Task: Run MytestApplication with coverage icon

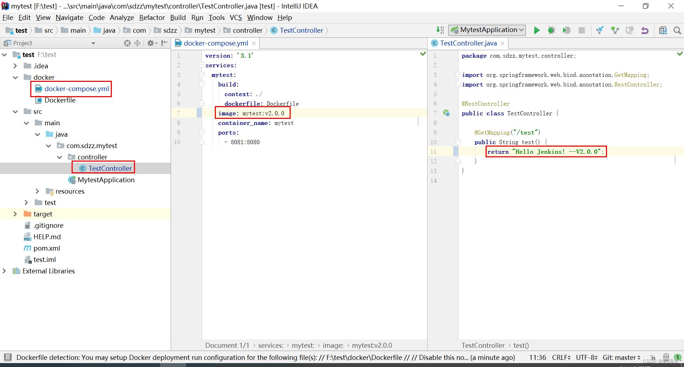Action: click(x=566, y=30)
